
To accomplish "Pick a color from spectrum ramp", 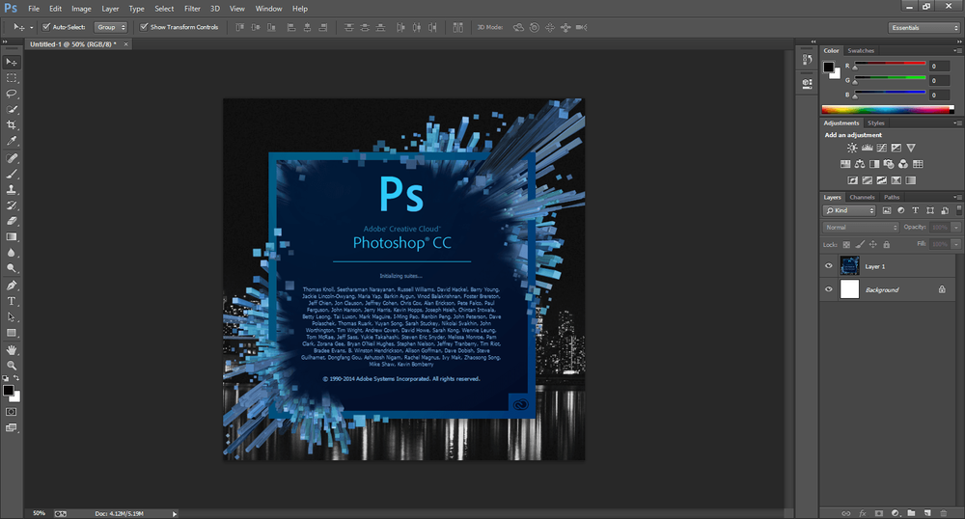I will (x=888, y=110).
